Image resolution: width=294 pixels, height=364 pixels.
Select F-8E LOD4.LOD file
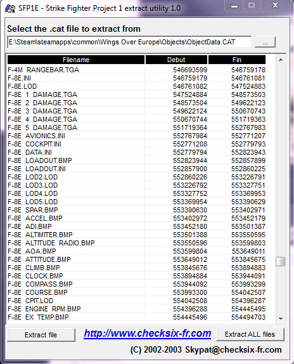tap(136, 193)
